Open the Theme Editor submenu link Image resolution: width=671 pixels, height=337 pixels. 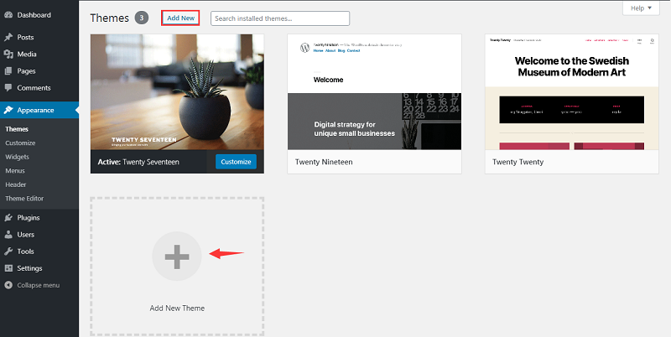point(24,199)
